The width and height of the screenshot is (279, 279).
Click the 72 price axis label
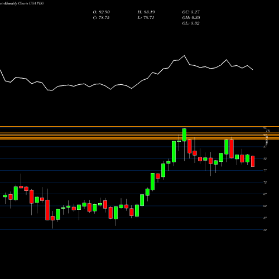click(265, 182)
